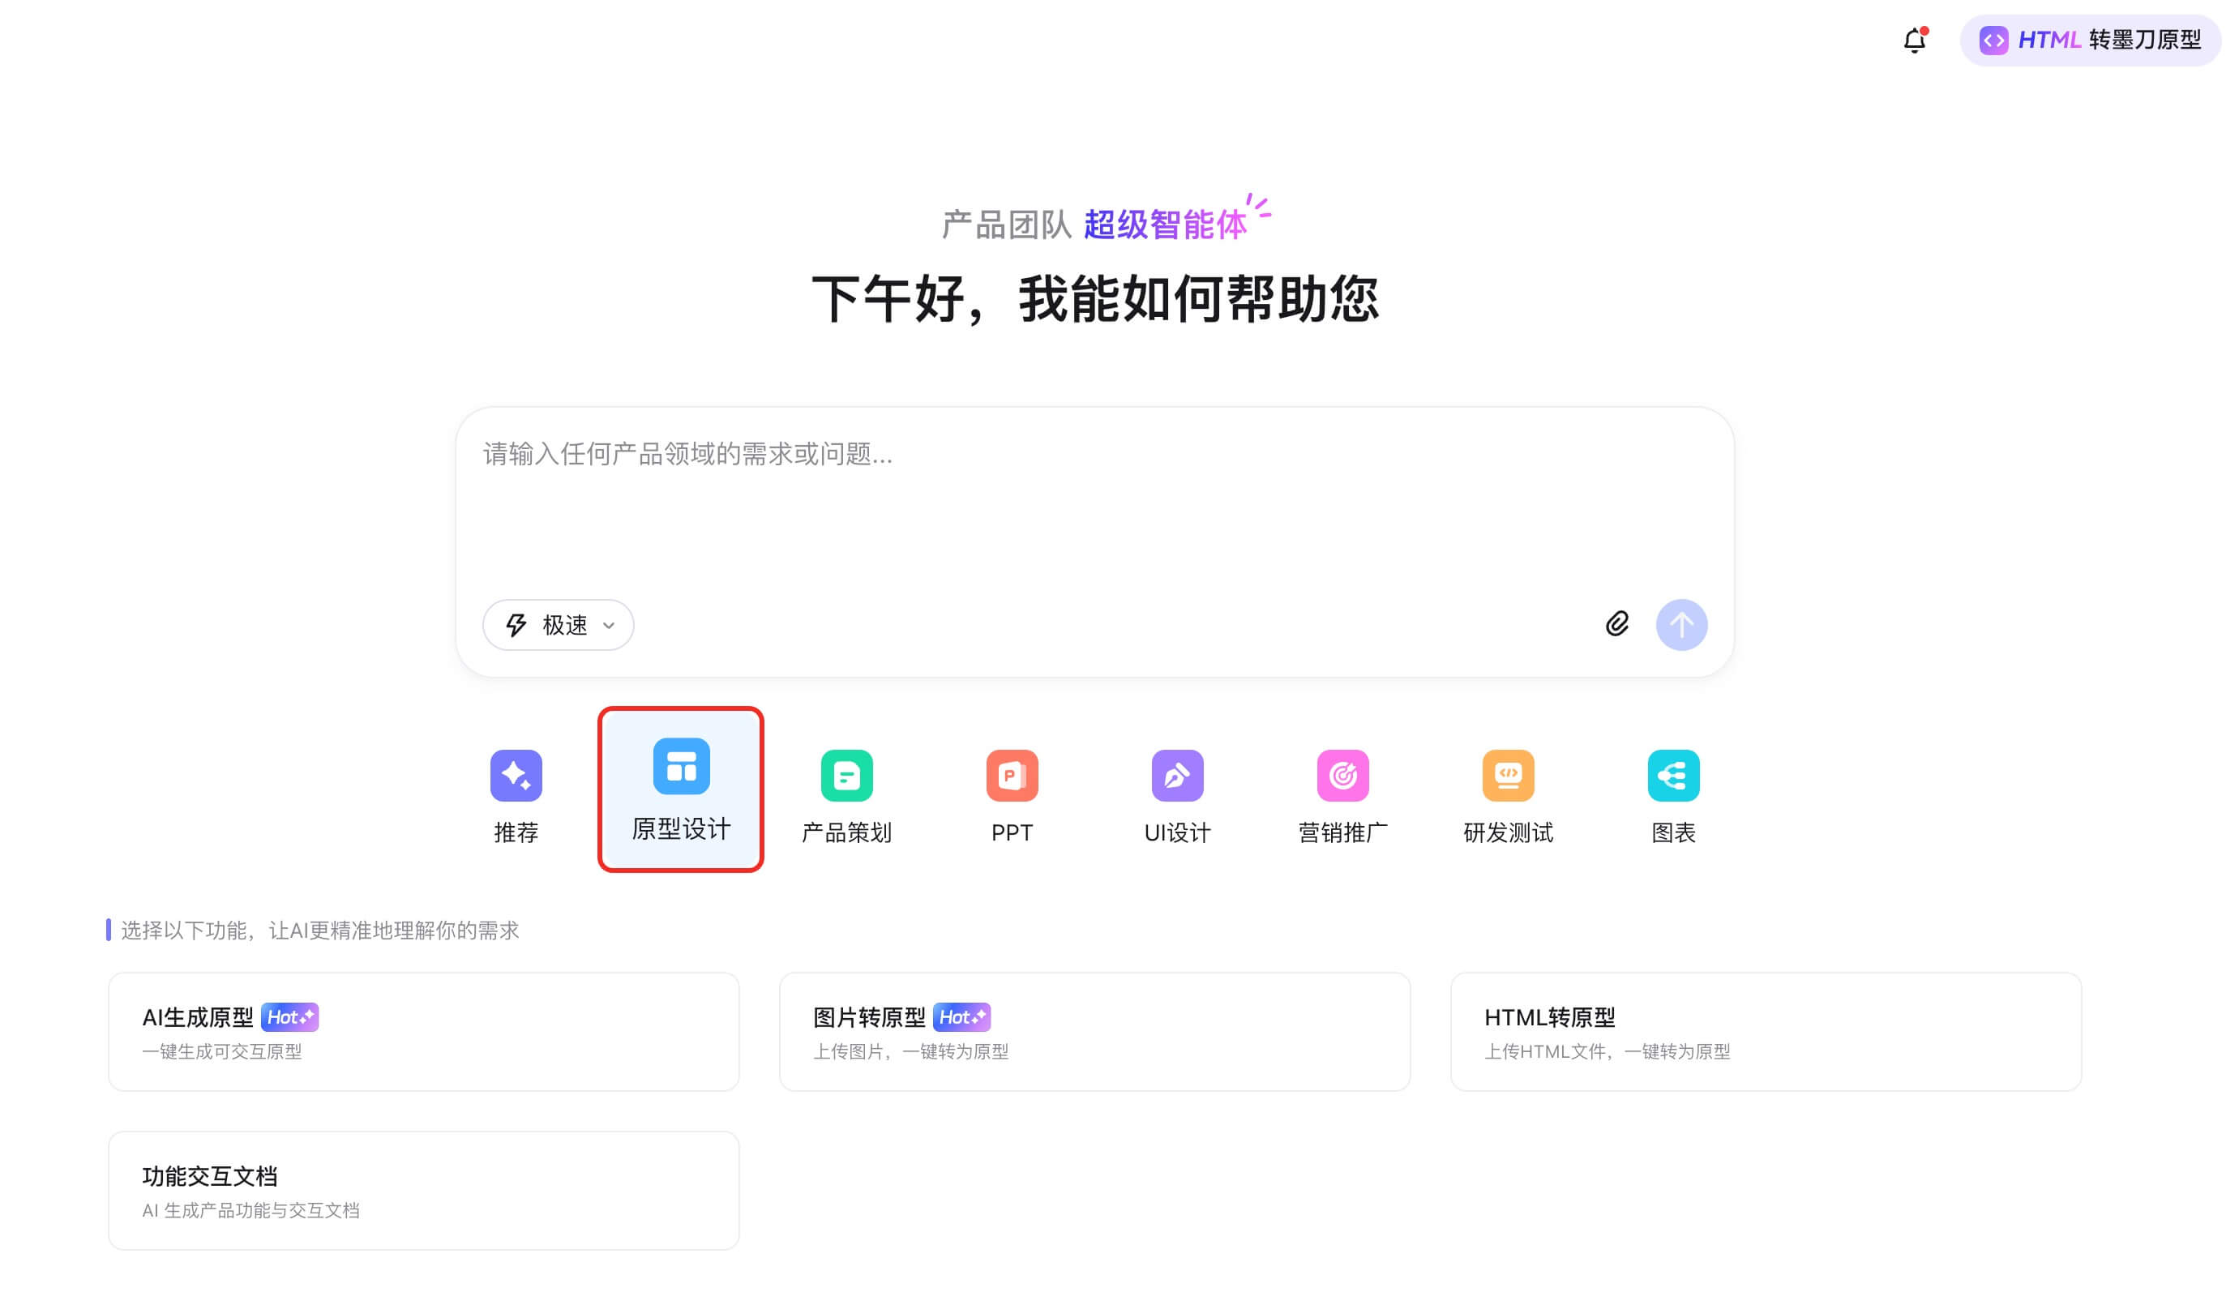Open the 营销推广 marketing icon
The height and width of the screenshot is (1305, 2239).
[x=1342, y=776]
